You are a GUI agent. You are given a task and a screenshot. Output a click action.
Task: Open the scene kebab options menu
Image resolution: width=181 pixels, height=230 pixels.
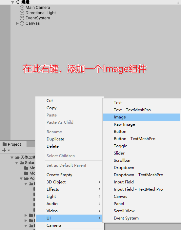click(x=178, y=2)
